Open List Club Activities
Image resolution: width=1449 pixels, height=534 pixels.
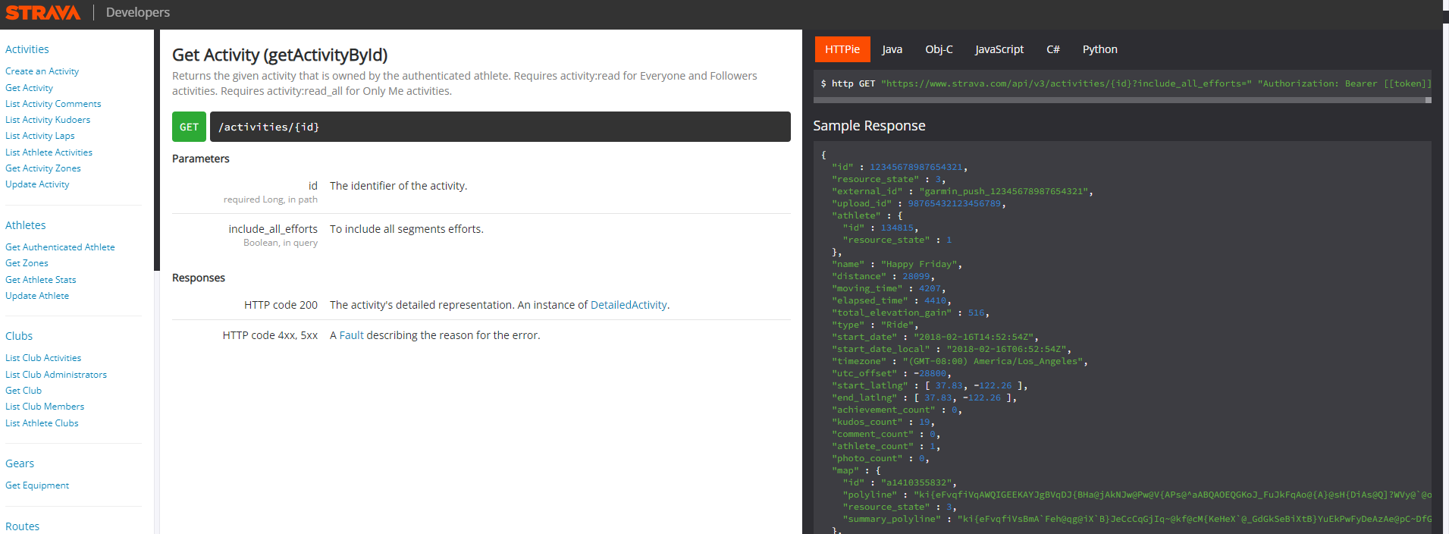(43, 358)
